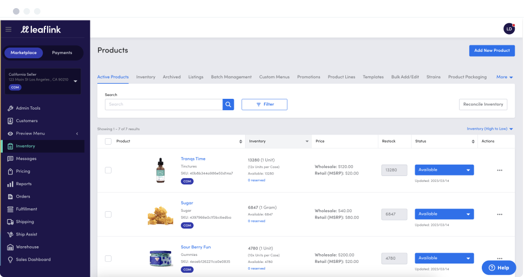524x277 pixels.
Task: Click the blue search magnifier button
Action: tap(228, 104)
